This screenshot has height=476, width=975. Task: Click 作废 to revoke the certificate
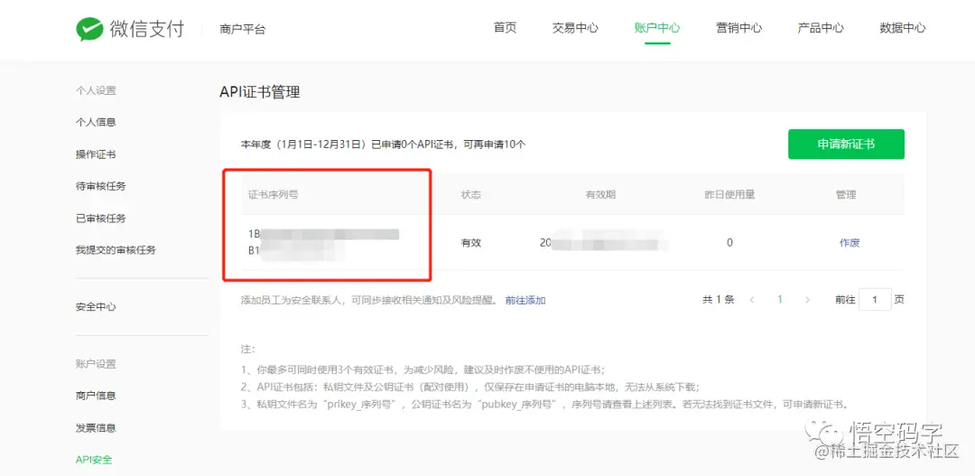(850, 243)
